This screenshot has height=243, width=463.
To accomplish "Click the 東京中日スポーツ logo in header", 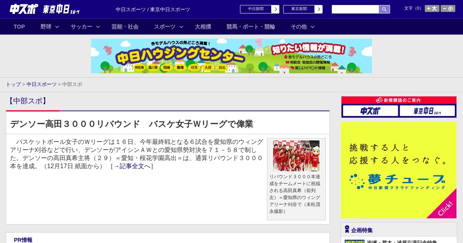I will [61, 9].
